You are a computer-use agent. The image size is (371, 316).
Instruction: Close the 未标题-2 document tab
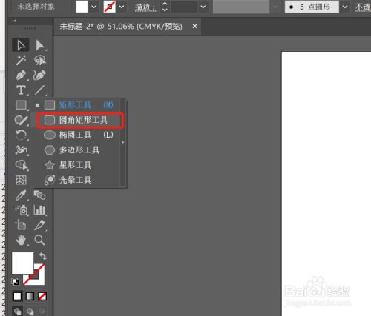click(x=195, y=26)
